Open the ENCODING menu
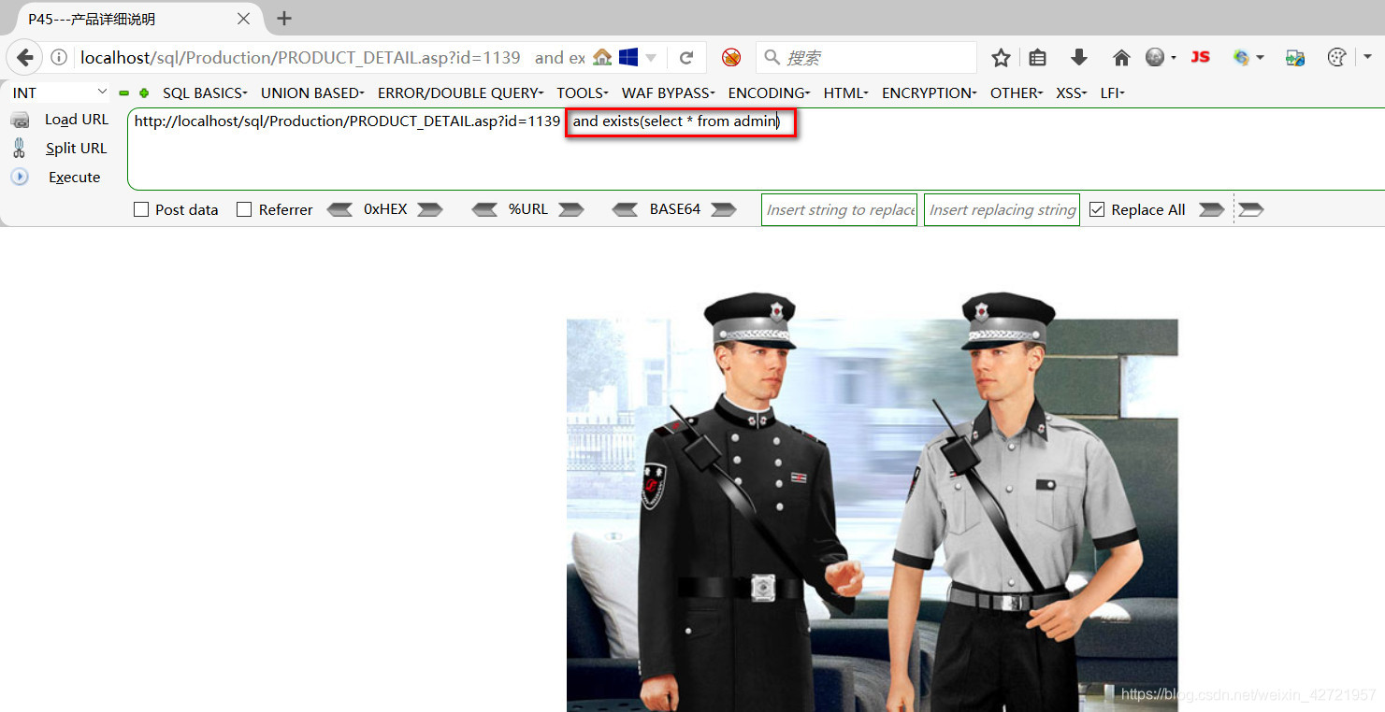Image resolution: width=1385 pixels, height=712 pixels. [x=770, y=93]
